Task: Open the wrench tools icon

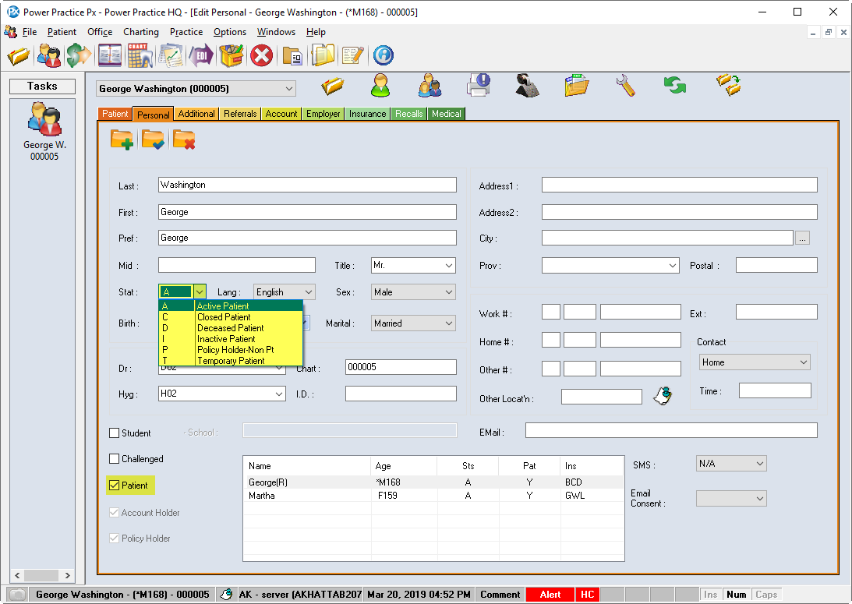Action: coord(625,86)
